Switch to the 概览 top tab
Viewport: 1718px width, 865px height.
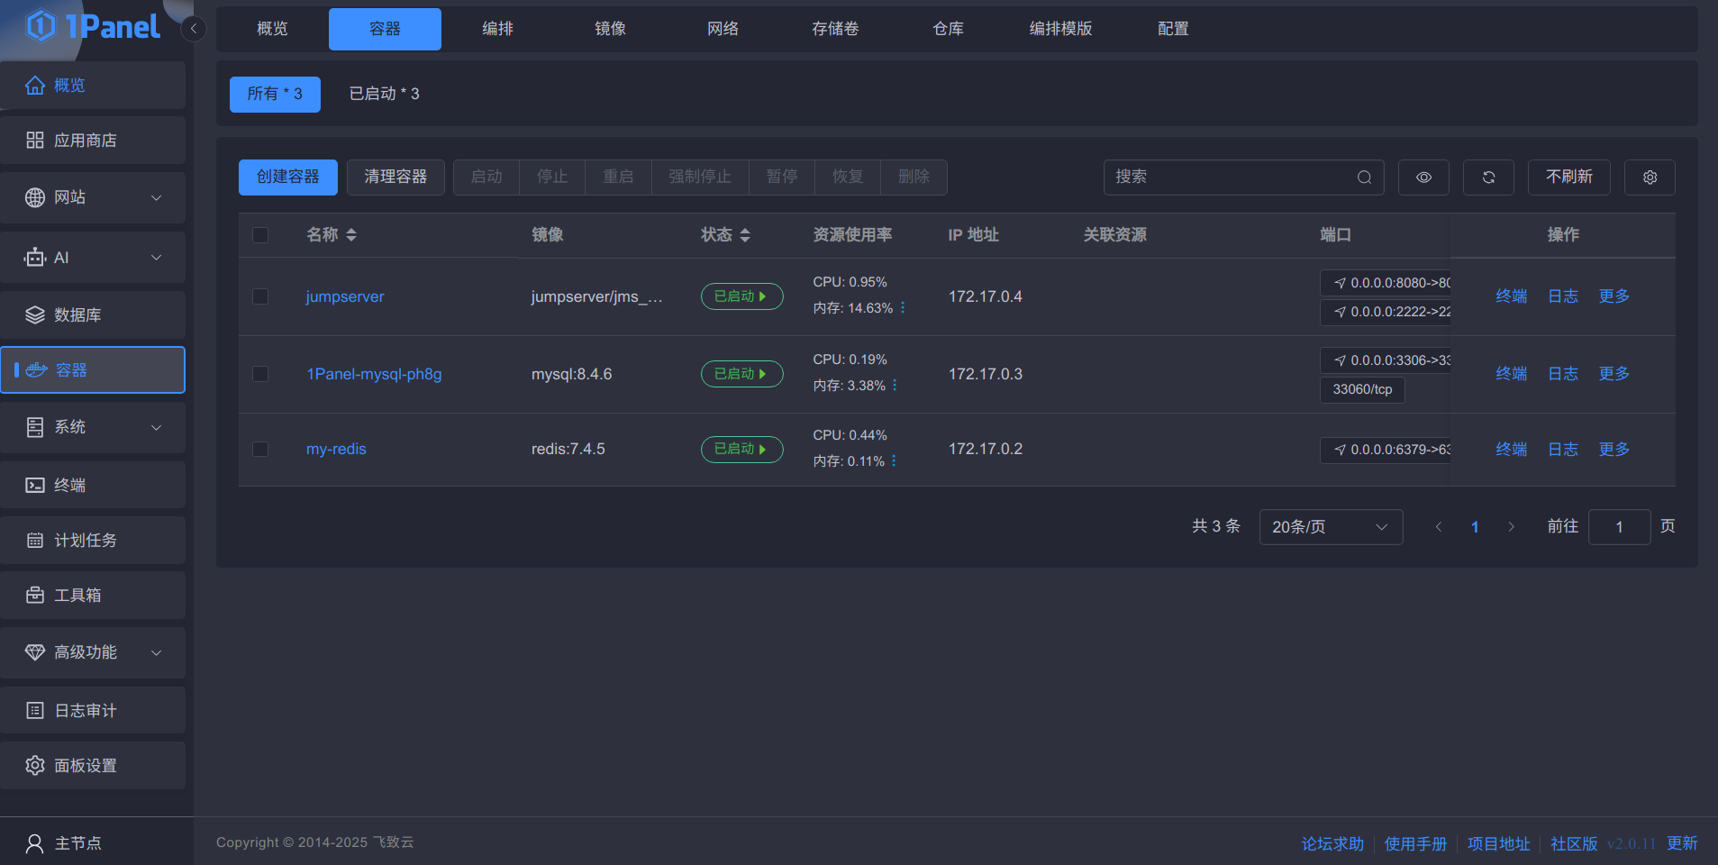click(272, 29)
